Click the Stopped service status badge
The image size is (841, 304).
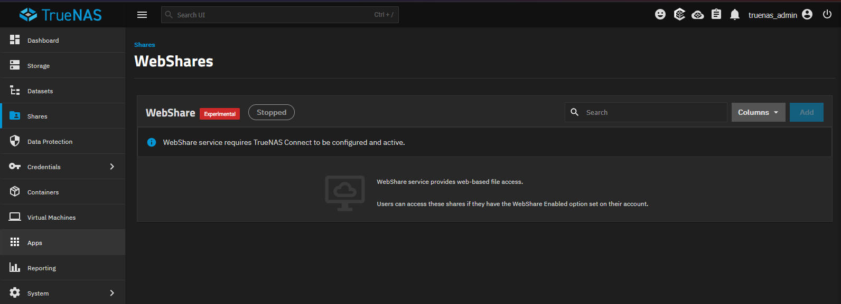tap(272, 112)
